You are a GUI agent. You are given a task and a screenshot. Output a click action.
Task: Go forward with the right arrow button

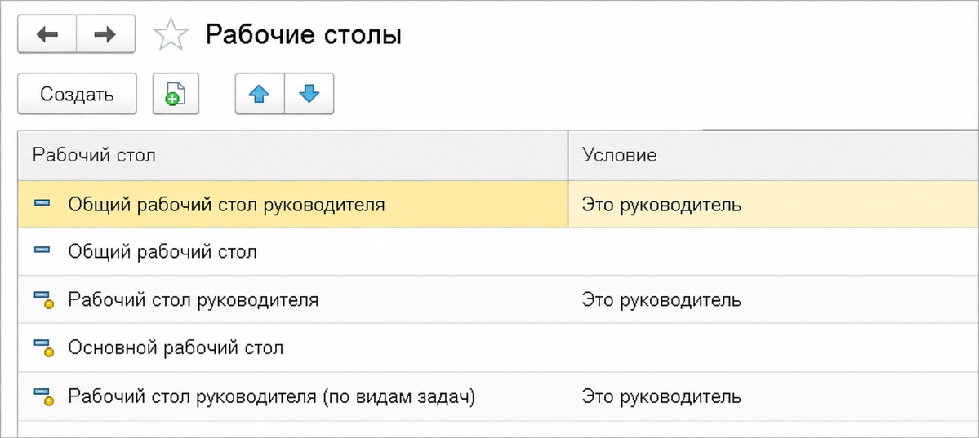click(x=105, y=34)
